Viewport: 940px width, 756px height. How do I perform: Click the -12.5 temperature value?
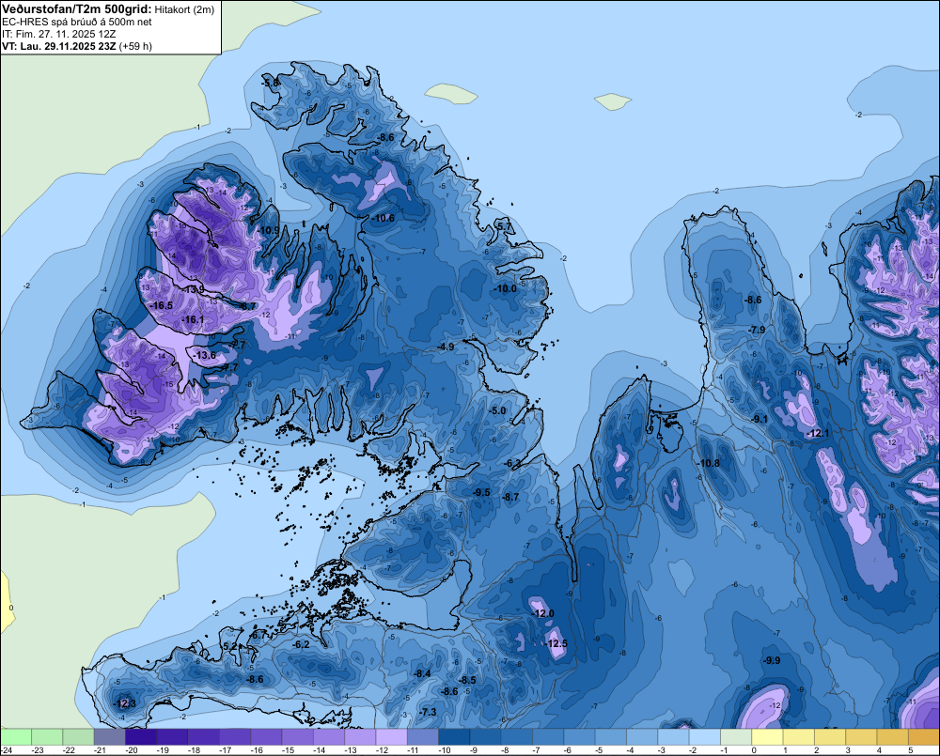(556, 643)
